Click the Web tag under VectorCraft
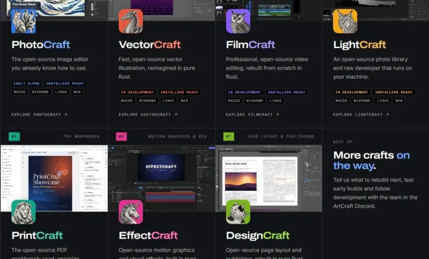Screen dimensions: 429x259 (184, 101)
